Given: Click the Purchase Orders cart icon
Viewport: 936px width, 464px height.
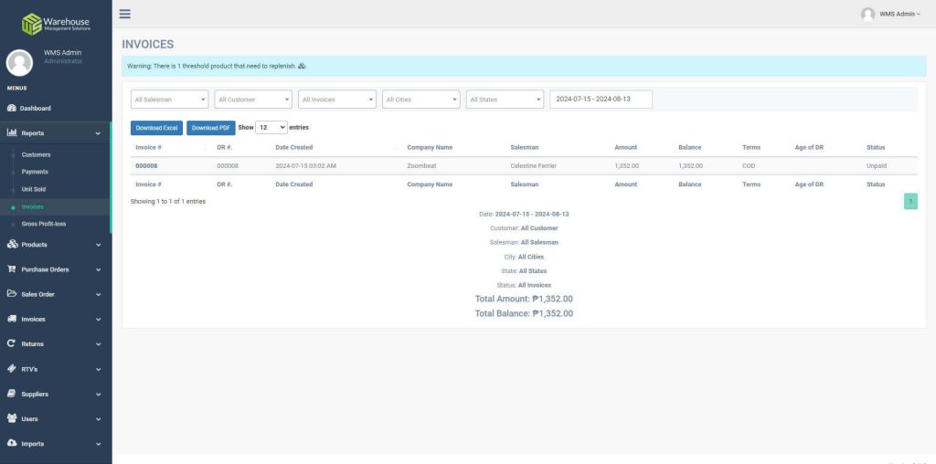Looking at the screenshot, I should pyautogui.click(x=11, y=269).
